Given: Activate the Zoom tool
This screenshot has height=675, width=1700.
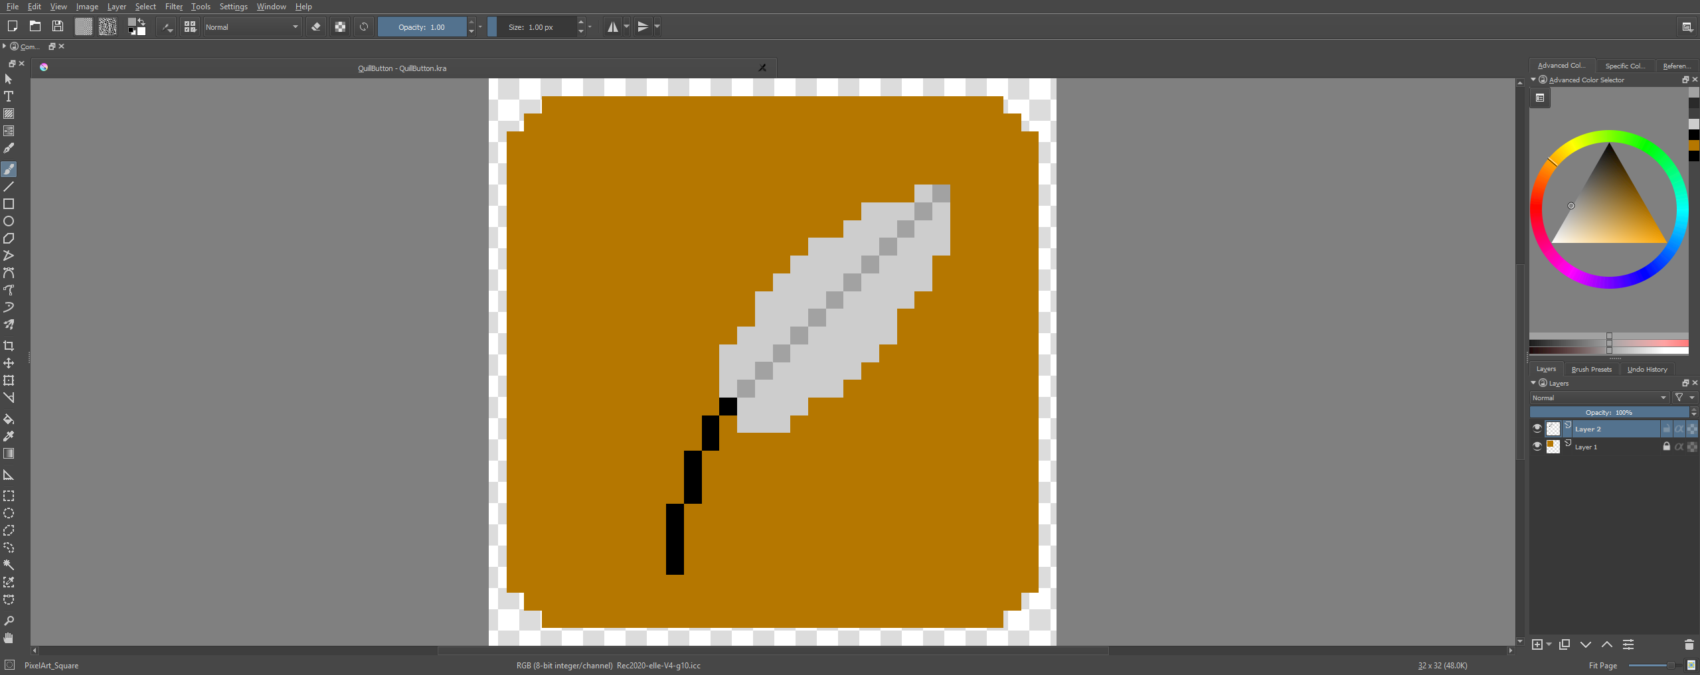Looking at the screenshot, I should click(9, 621).
